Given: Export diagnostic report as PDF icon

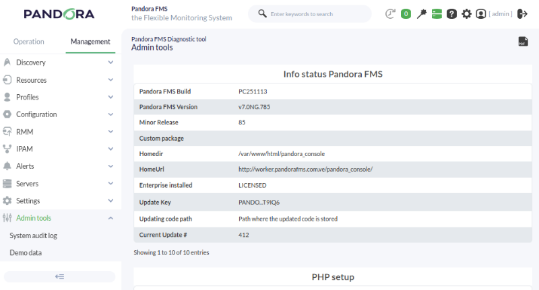Looking at the screenshot, I should point(523,42).
